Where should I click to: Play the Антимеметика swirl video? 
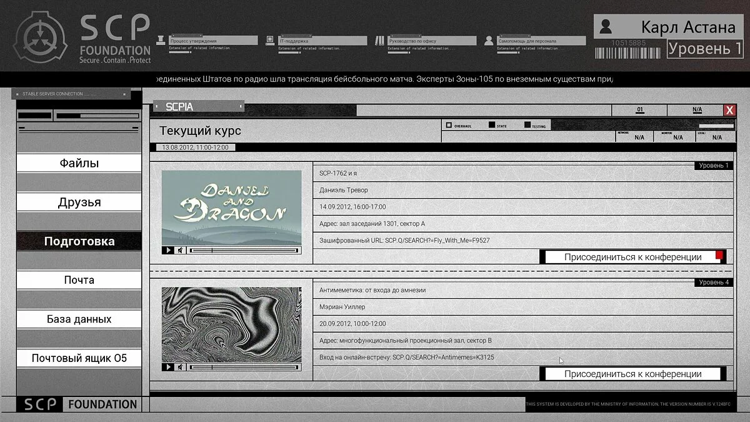coord(168,367)
